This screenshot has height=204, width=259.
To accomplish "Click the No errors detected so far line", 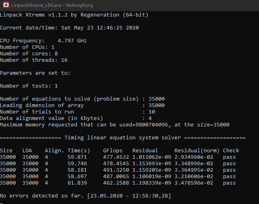I will coord(85,196).
